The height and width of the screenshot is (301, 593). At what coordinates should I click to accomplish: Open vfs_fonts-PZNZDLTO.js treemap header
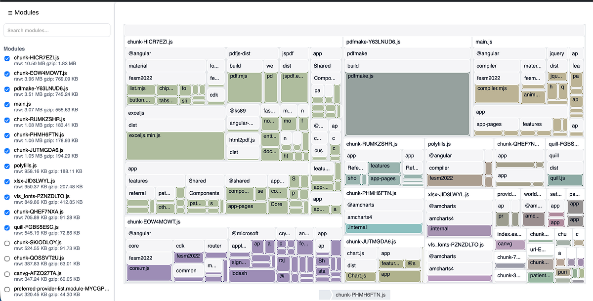[459, 245]
